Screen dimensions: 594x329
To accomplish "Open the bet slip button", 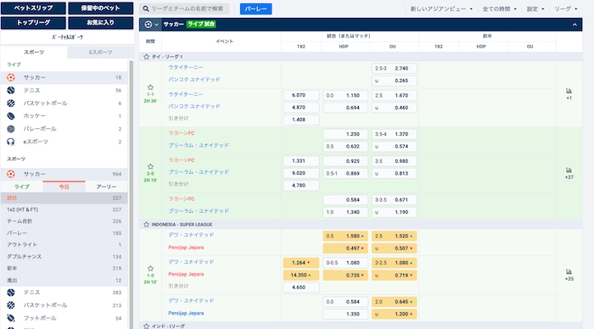I will (33, 8).
